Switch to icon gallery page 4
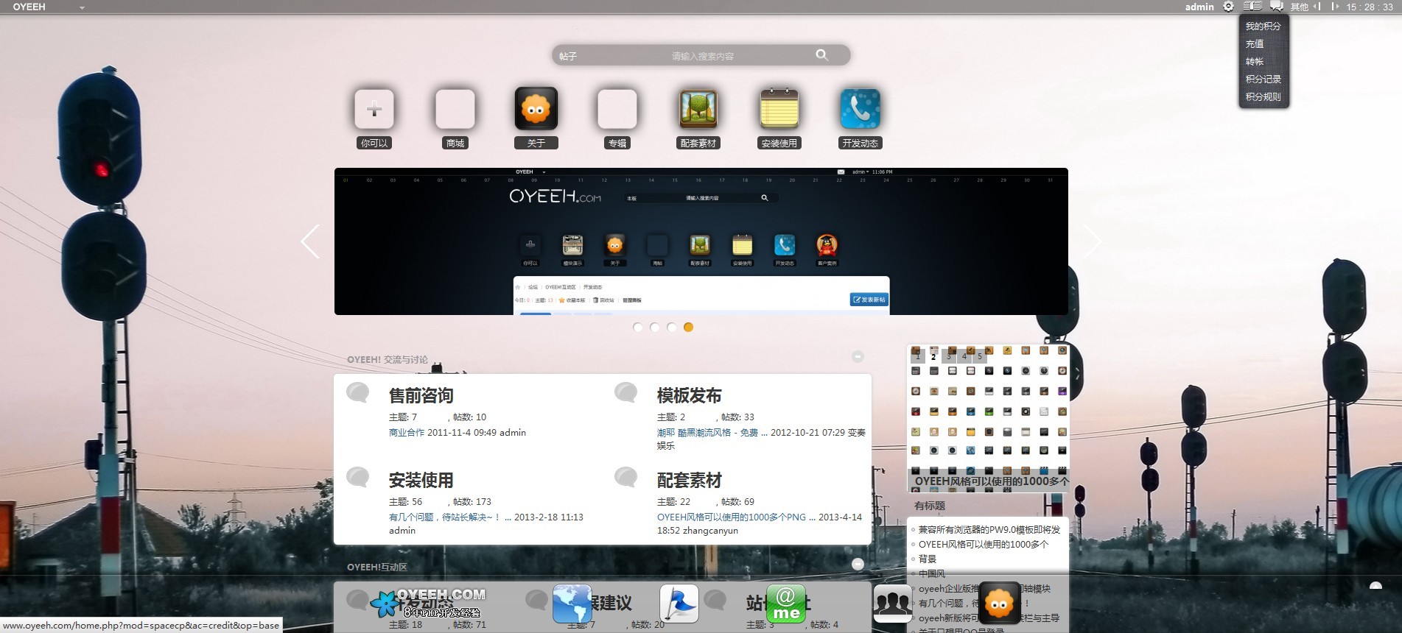This screenshot has width=1402, height=633. pos(964,356)
